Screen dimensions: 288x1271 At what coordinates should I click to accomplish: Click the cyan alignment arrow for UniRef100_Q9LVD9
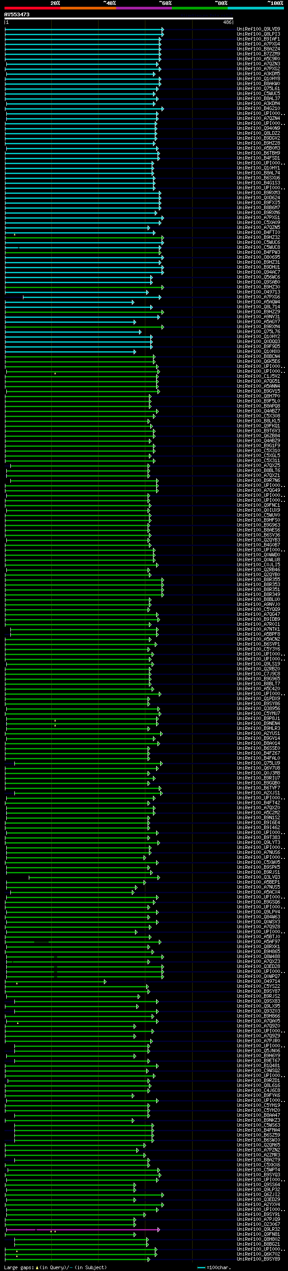[84, 29]
